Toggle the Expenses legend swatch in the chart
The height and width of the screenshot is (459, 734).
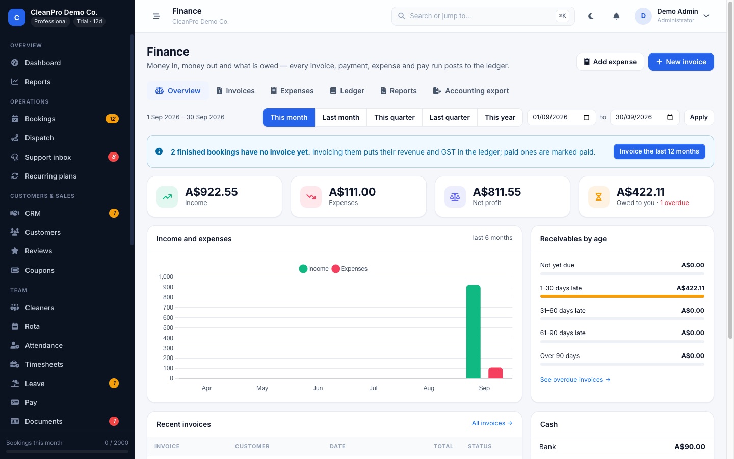coord(336,269)
